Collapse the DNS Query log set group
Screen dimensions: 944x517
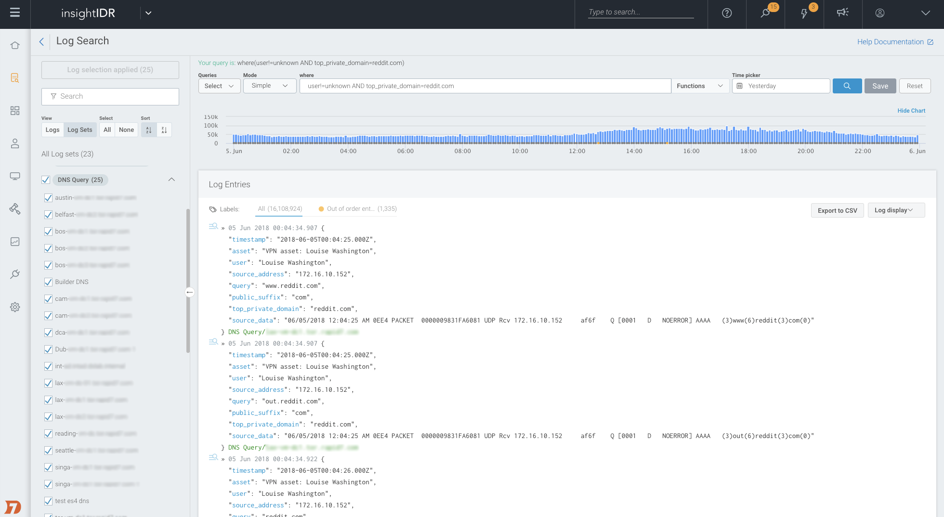[171, 180]
